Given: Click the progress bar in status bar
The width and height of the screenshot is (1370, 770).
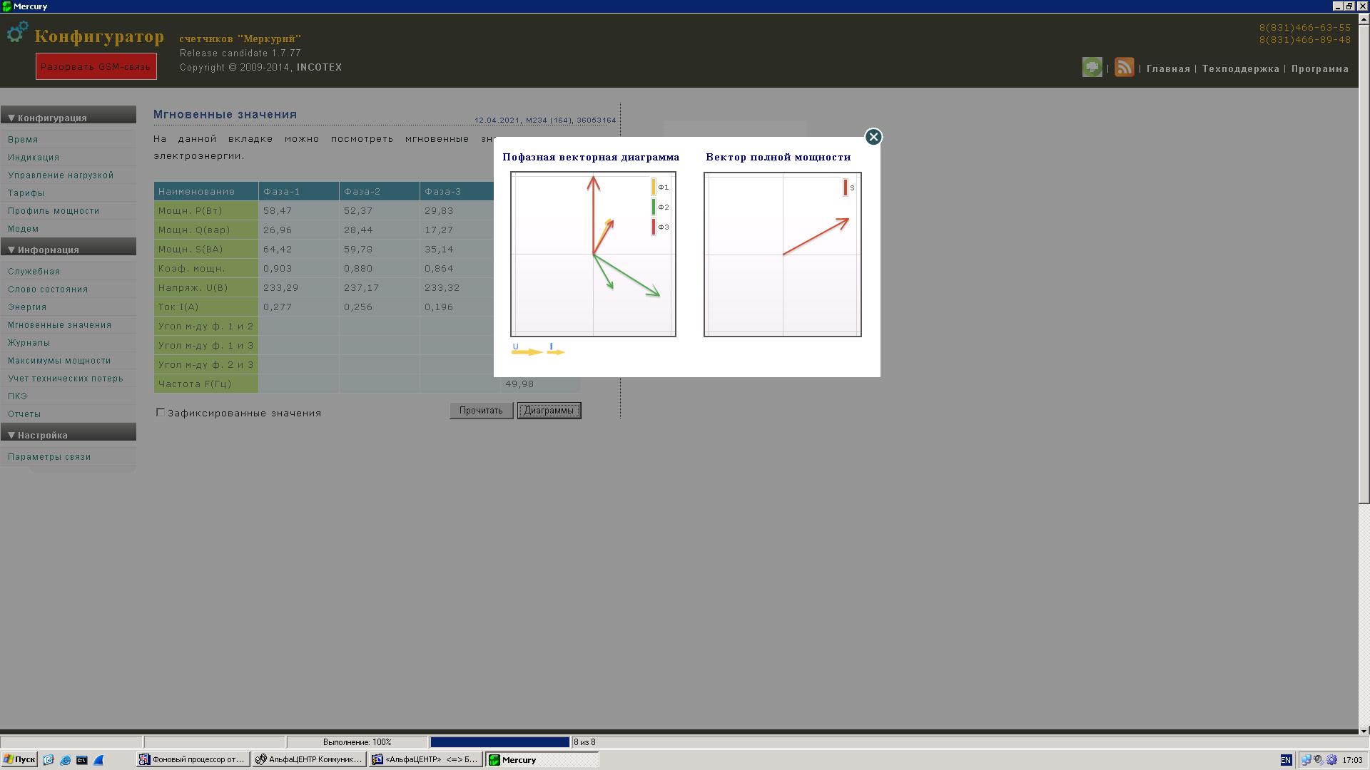Looking at the screenshot, I should pos(499,742).
